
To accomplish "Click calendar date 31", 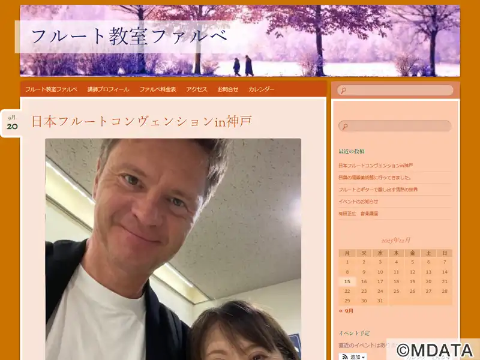I will (380, 301).
